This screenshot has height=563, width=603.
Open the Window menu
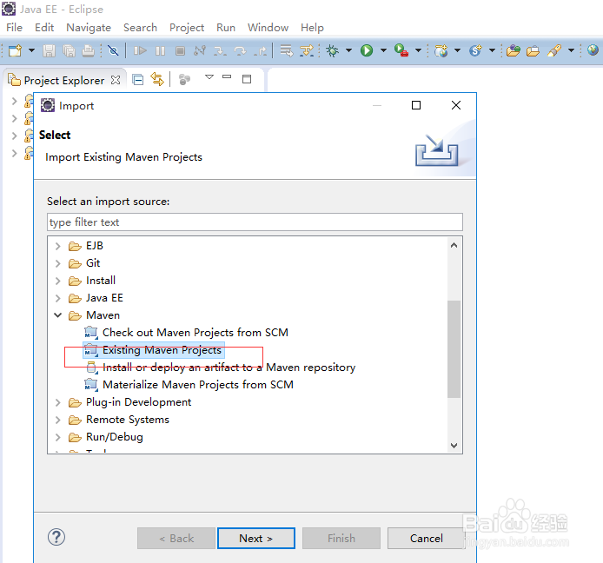pyautogui.click(x=268, y=28)
